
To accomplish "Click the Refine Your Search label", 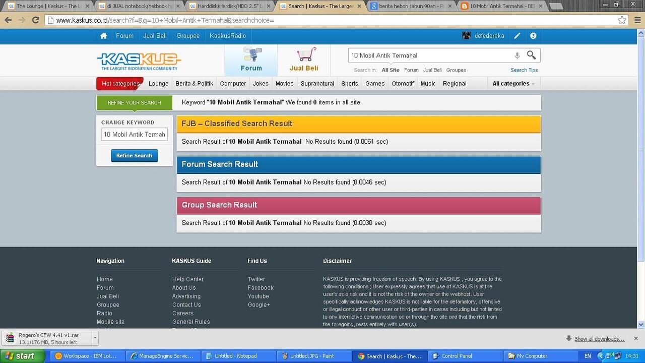I will pyautogui.click(x=135, y=102).
